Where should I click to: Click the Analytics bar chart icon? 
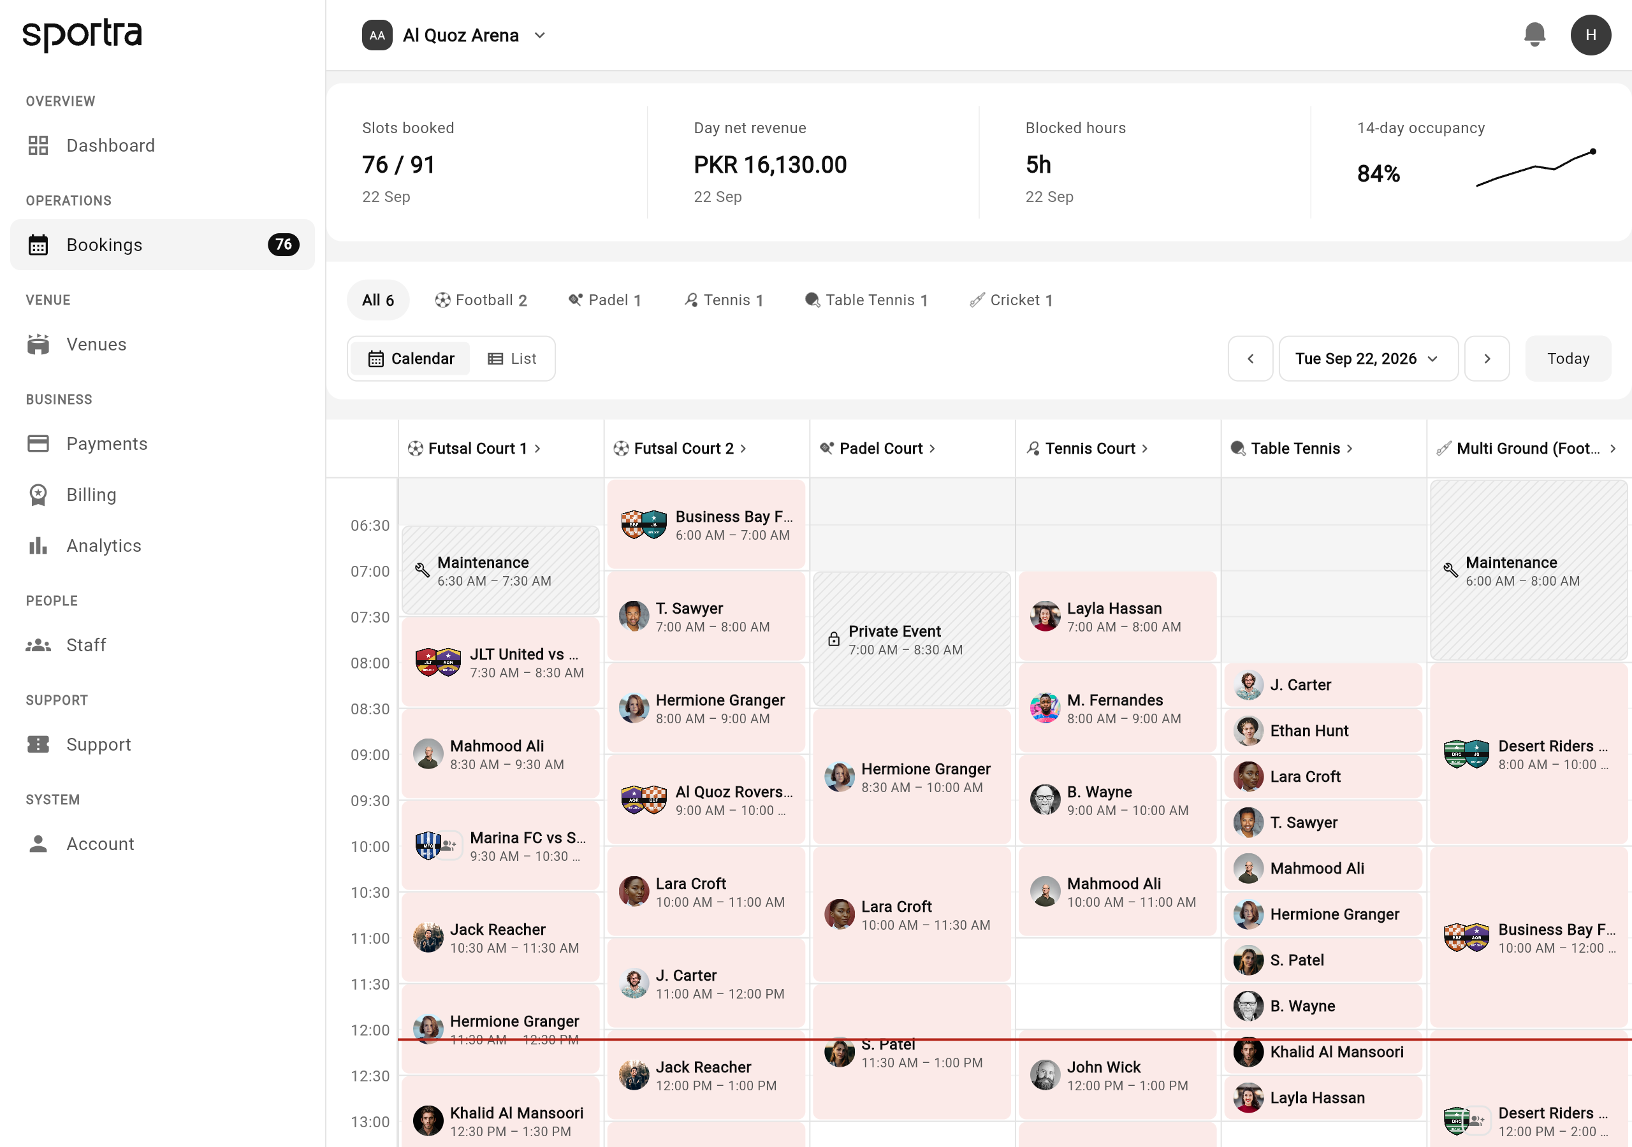pyautogui.click(x=38, y=545)
